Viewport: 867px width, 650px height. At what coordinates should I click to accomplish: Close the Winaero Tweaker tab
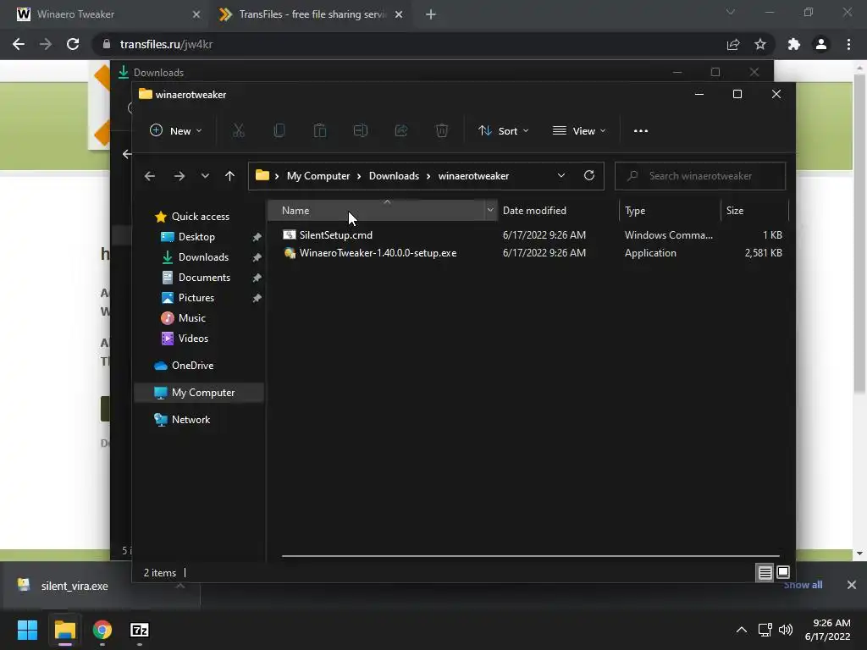(x=196, y=14)
